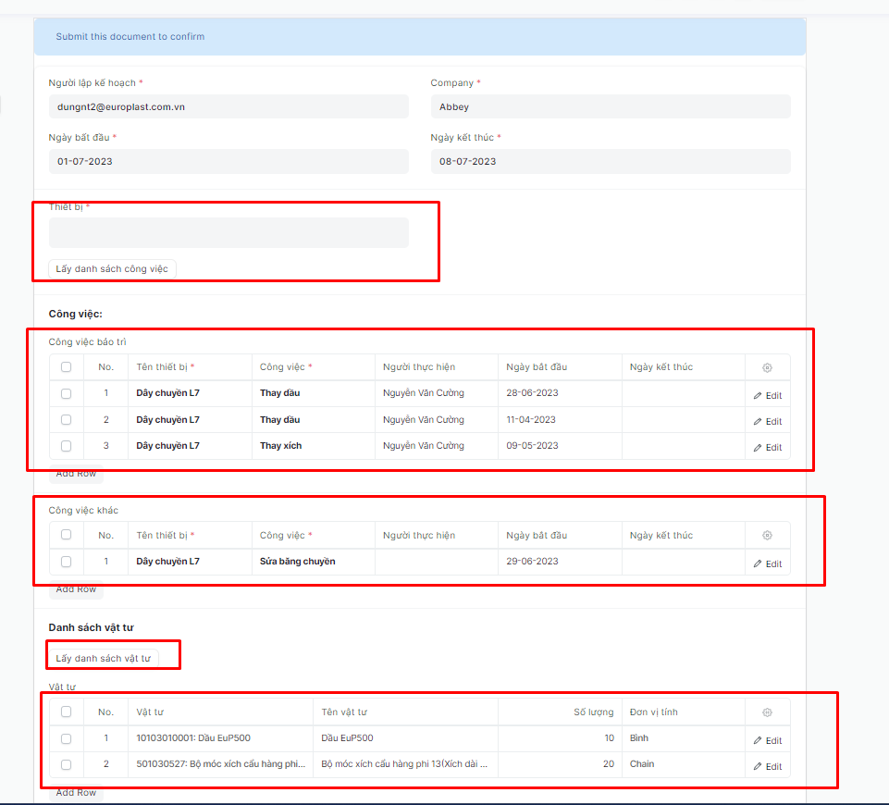Open the Company field showing Abbey
This screenshot has width=889, height=805.
[x=610, y=106]
